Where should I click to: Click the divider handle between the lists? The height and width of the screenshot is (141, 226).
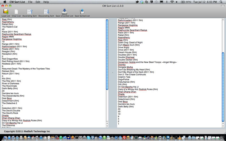pos(112,73)
